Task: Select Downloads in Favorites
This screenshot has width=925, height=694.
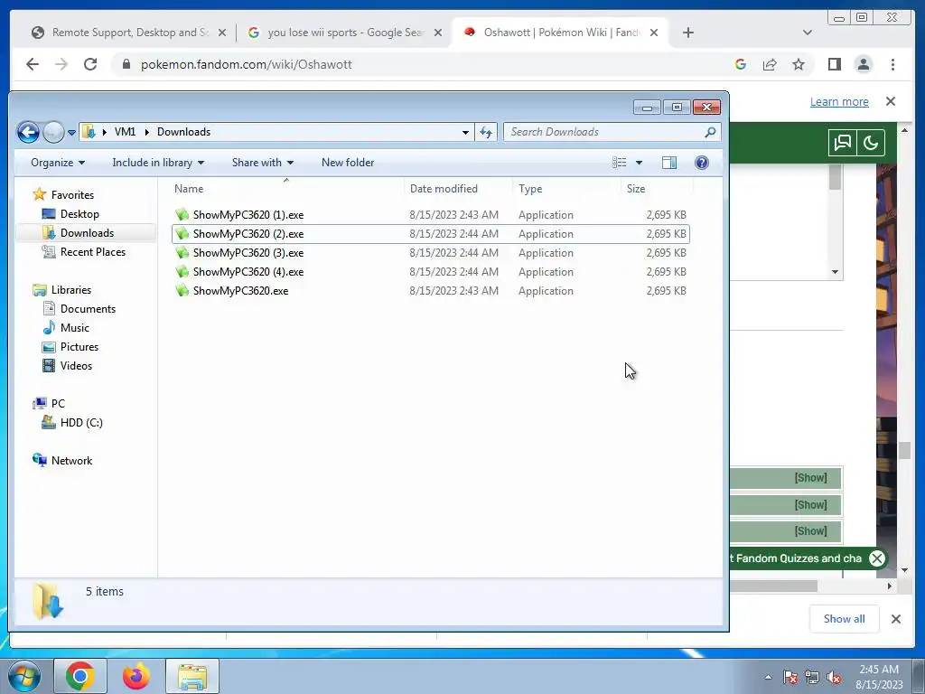Action: [x=87, y=233]
